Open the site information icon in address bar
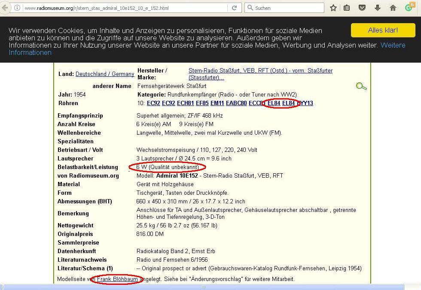 pyautogui.click(x=17, y=8)
